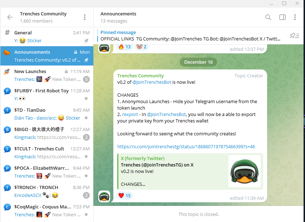Click the $CoqMagic topic avatar
This screenshot has height=222, width=305.
(7, 207)
